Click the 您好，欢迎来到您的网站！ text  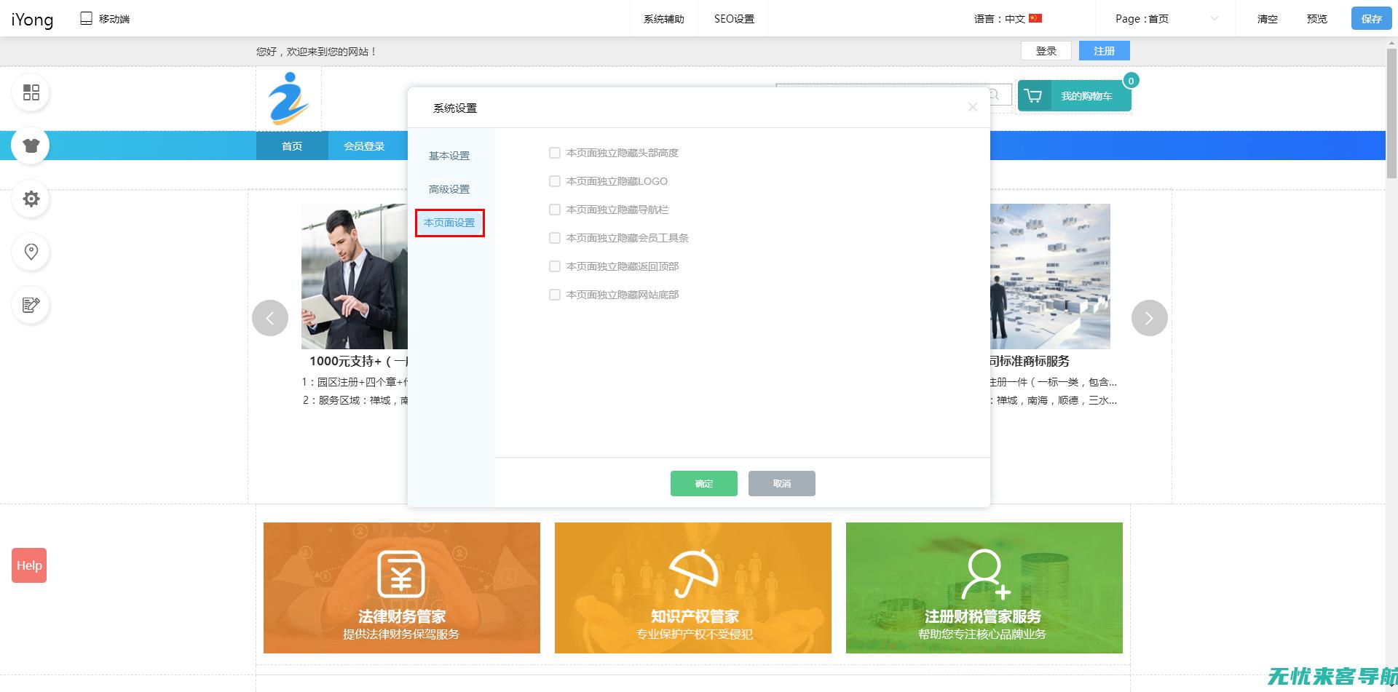pyautogui.click(x=317, y=52)
